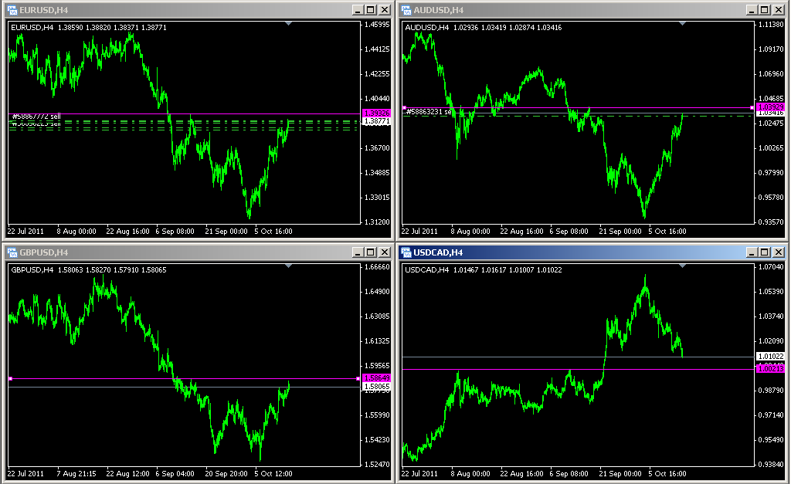Maximize the USDCAD,H4 chart window
Viewport: 791px width, 484px height.
765,252
